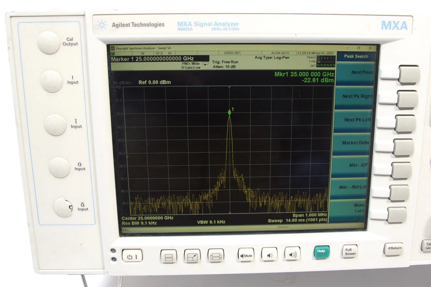Push the volume down button
Viewport: 431px width, 287px height.
point(269,254)
